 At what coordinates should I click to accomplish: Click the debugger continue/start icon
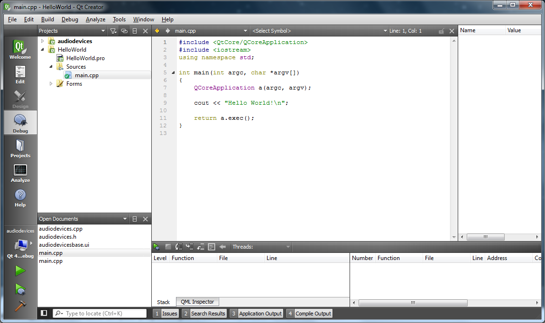(157, 247)
